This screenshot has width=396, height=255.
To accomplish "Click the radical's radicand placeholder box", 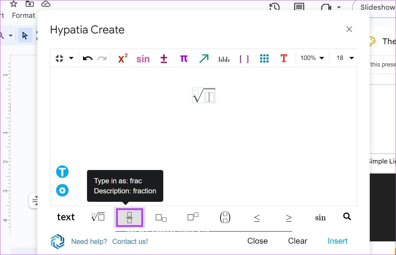I will pyautogui.click(x=210, y=97).
